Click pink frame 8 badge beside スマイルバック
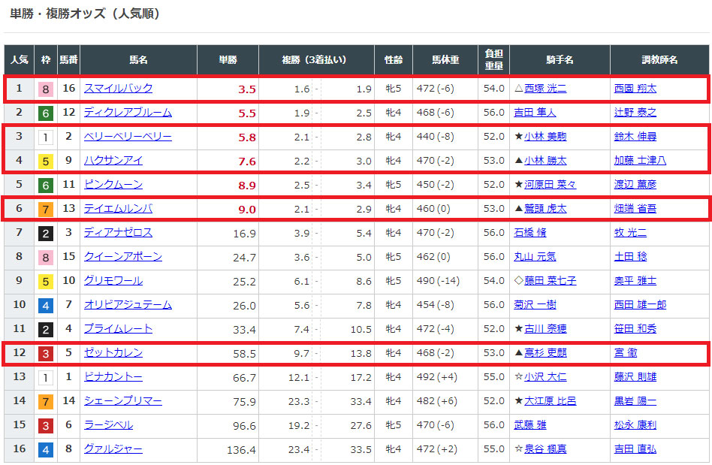Screen dimensions: 712x465 pos(46,89)
